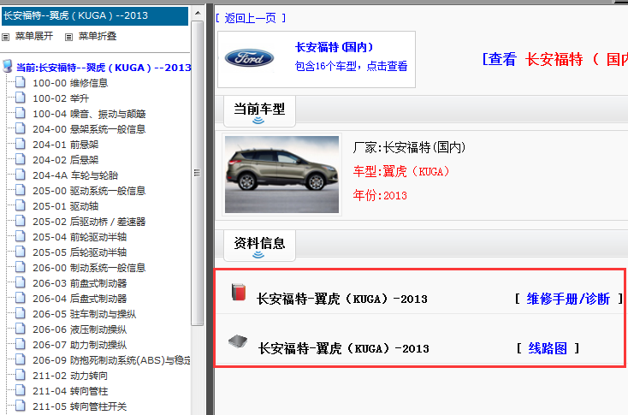Open the 线路图 wiring diagram link
628x415 pixels.
point(548,348)
